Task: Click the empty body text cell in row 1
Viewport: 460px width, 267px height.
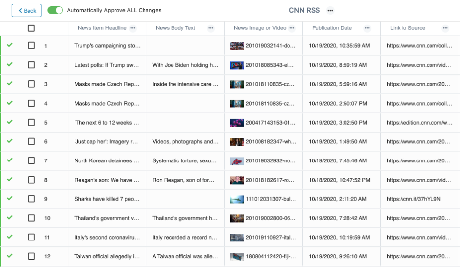Action: pyautogui.click(x=185, y=46)
